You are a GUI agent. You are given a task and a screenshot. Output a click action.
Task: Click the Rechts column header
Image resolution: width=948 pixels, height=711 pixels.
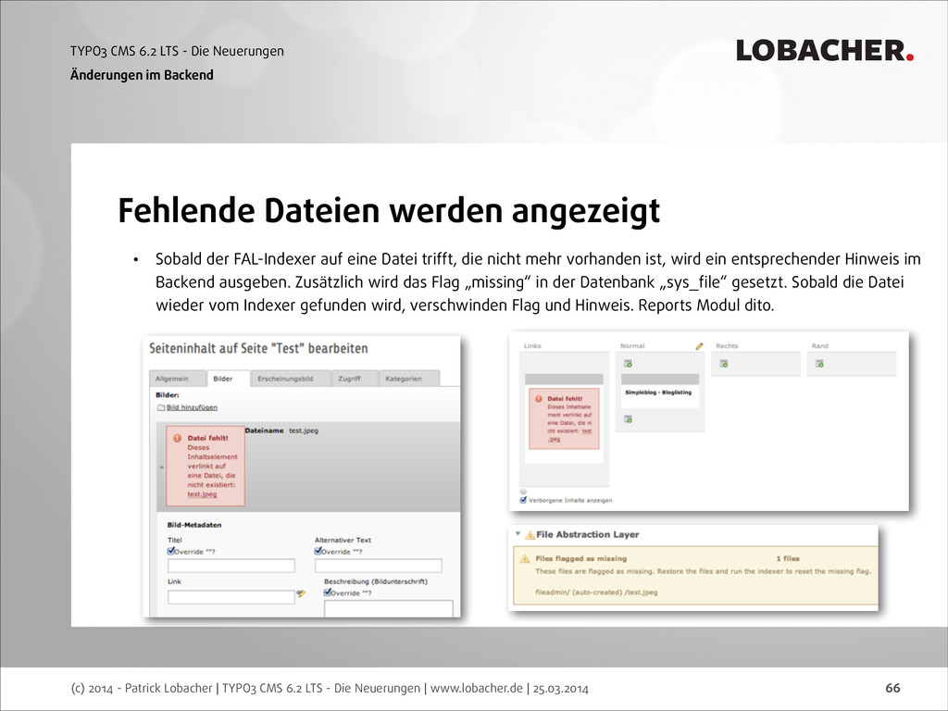[727, 346]
